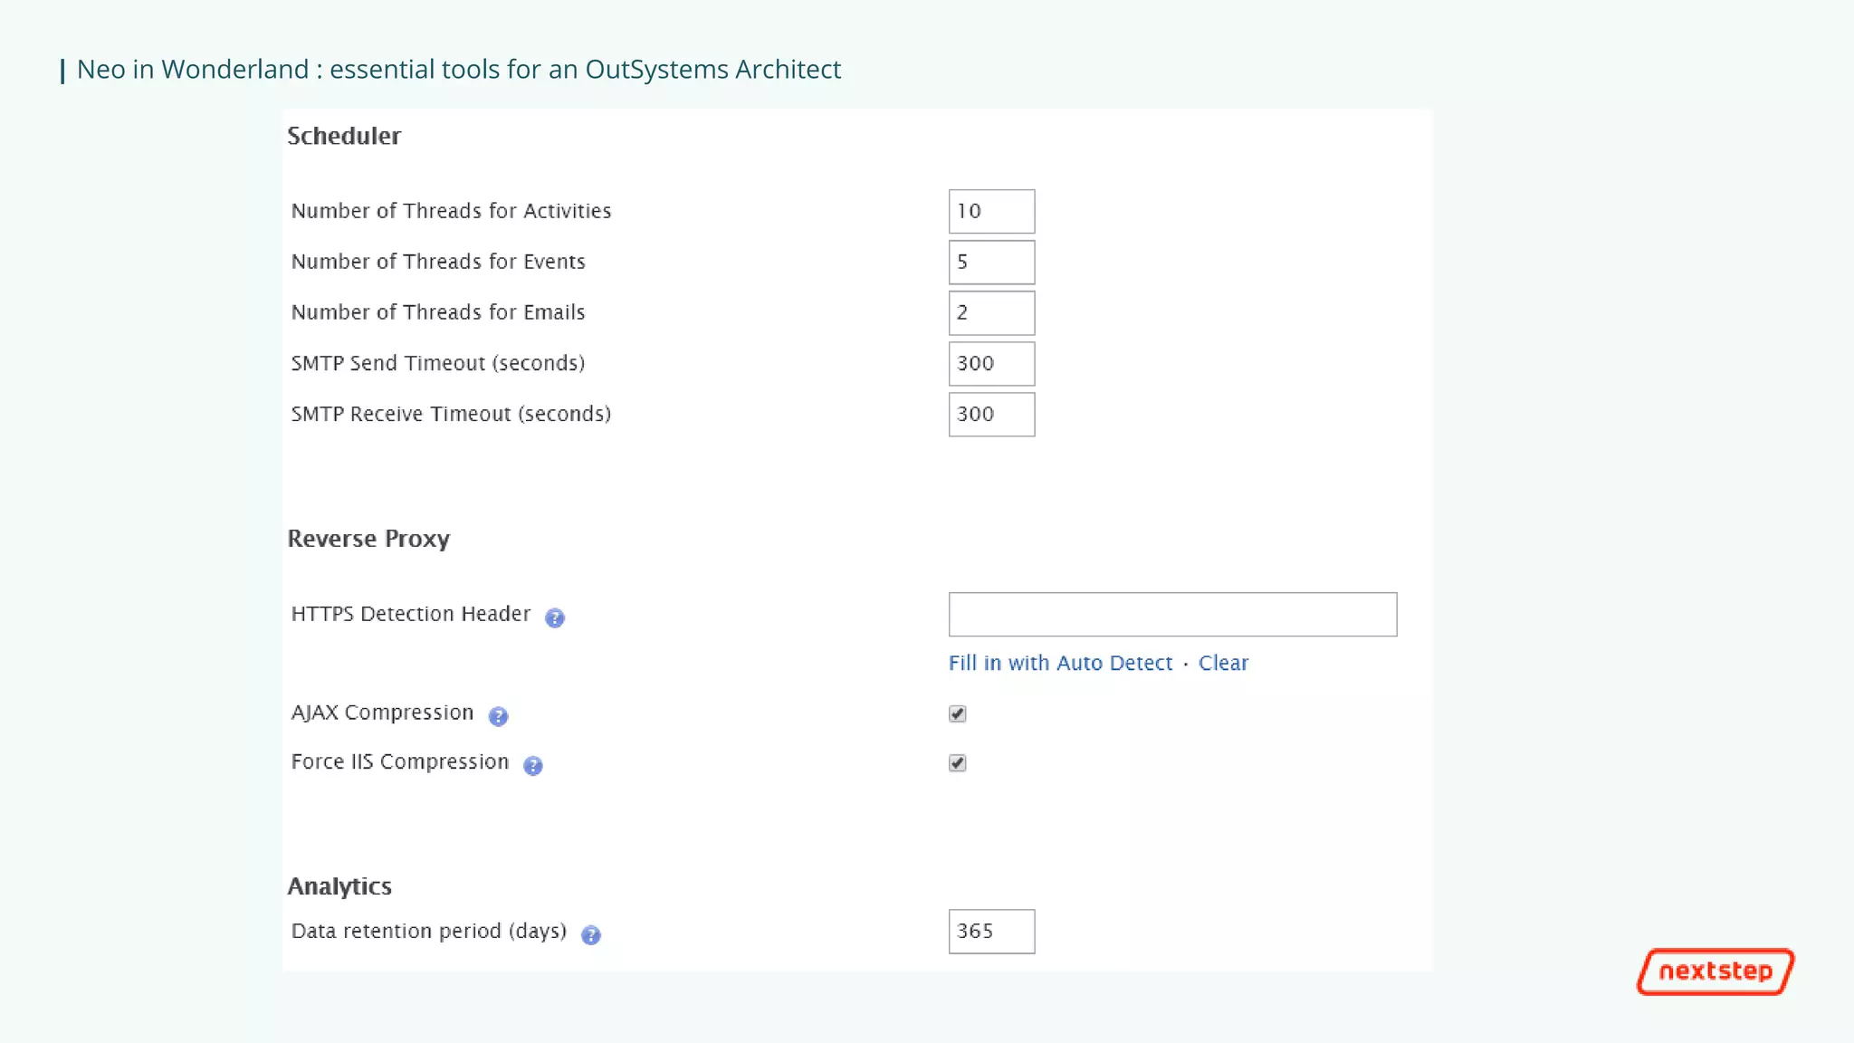Click the Neo in Wonderland slide title
1854x1043 pixels.
[458, 70]
